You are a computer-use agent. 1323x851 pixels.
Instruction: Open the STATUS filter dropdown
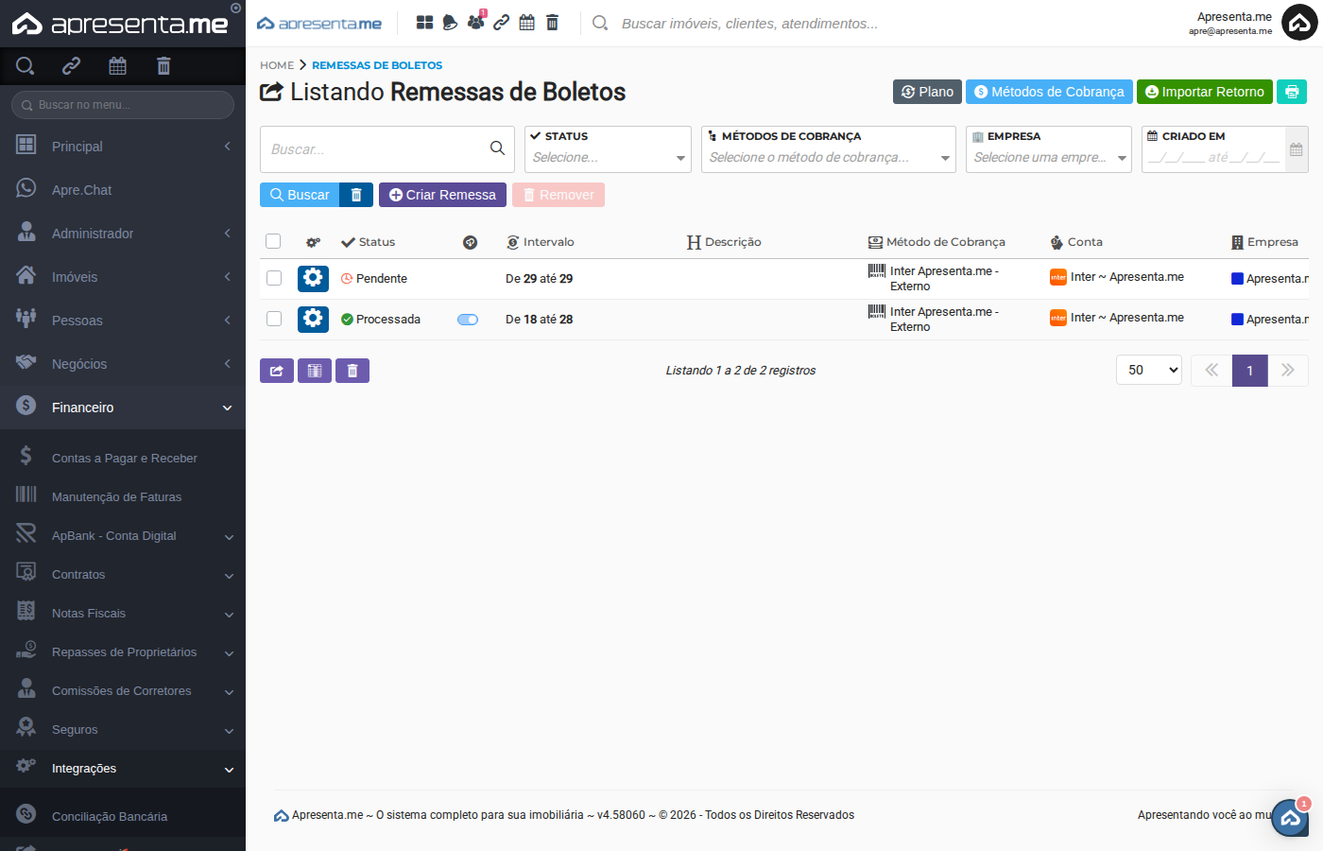coord(608,156)
